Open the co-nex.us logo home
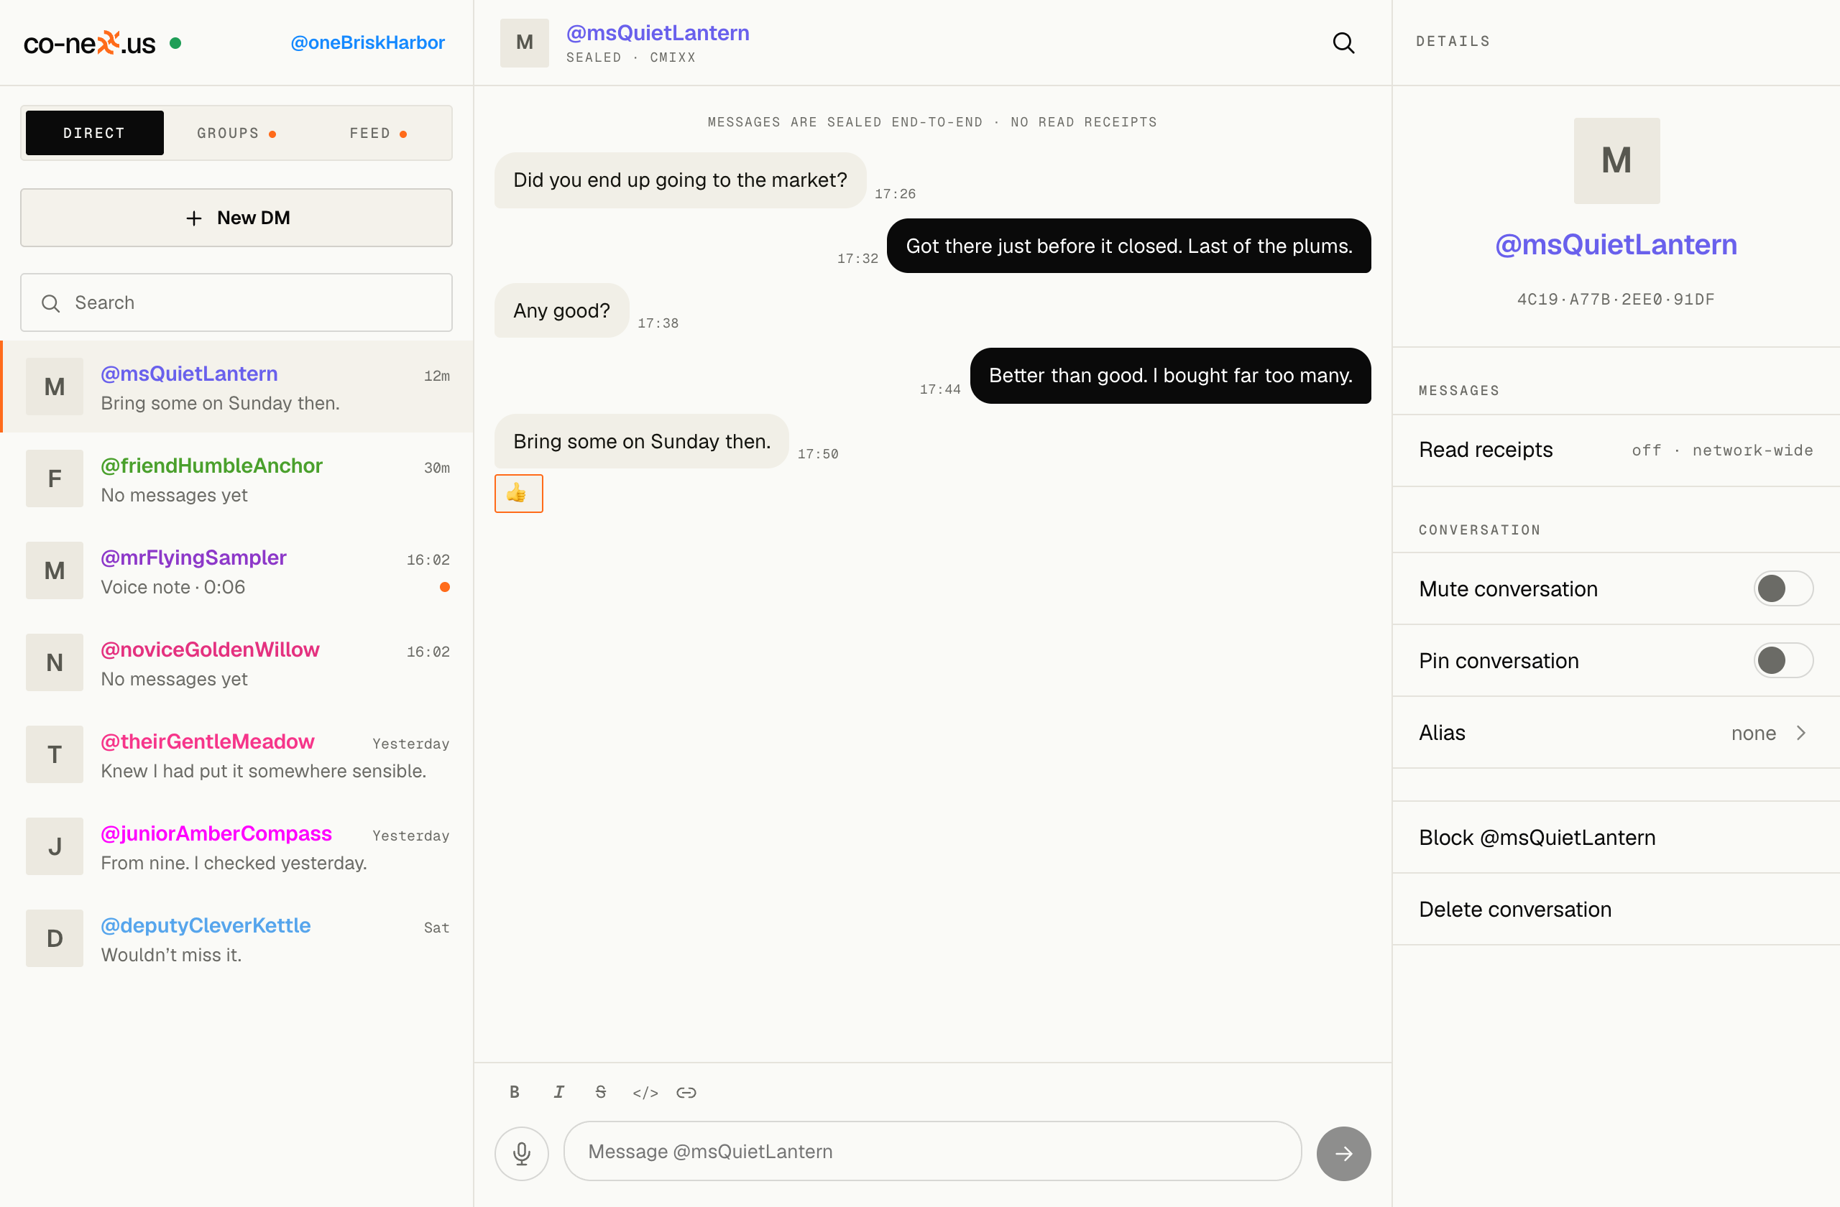 [x=89, y=42]
